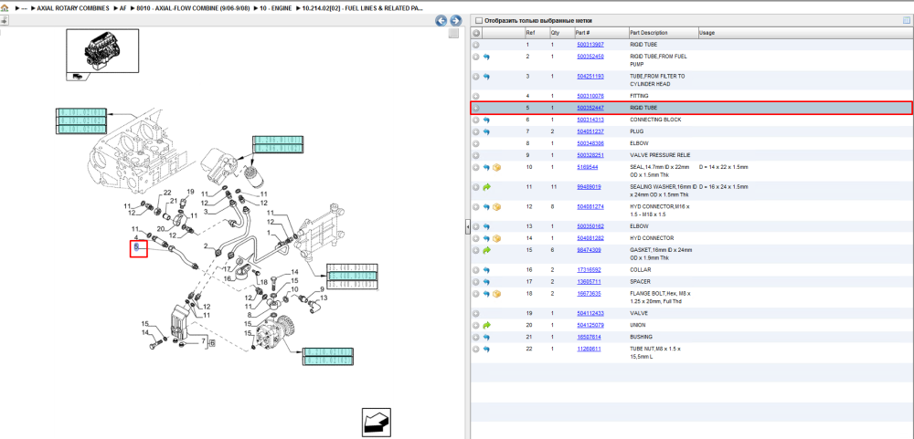Select 'CONNECTING BLOCK' description text
Image resolution: width=914 pixels, height=439 pixels.
655,120
